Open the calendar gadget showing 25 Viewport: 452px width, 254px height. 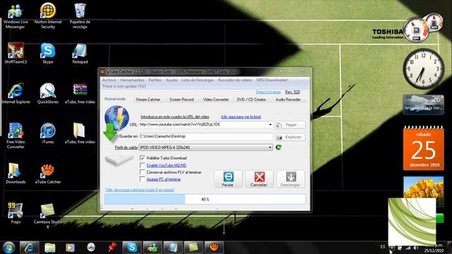423,148
